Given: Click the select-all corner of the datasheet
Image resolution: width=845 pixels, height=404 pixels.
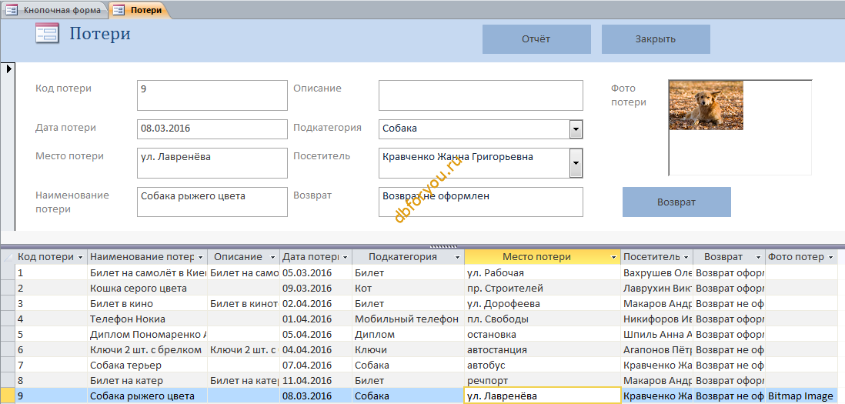Looking at the screenshot, I should point(8,258).
